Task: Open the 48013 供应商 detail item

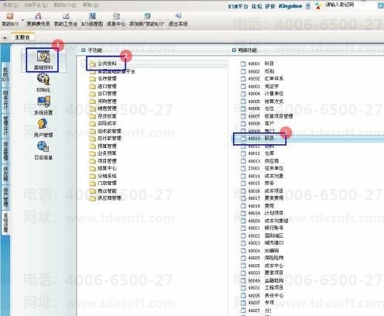Action: (x=259, y=161)
